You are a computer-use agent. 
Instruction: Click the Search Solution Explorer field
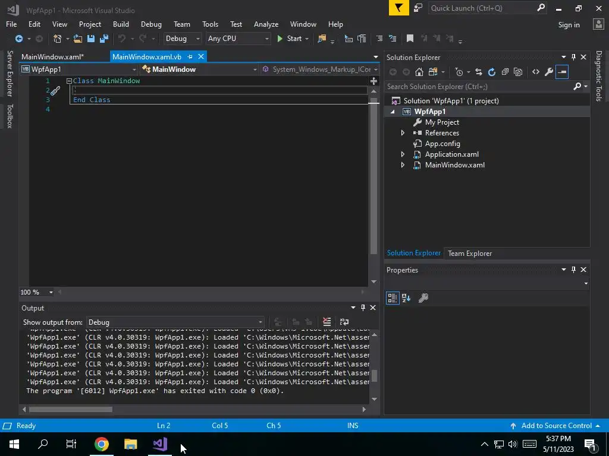(x=479, y=87)
